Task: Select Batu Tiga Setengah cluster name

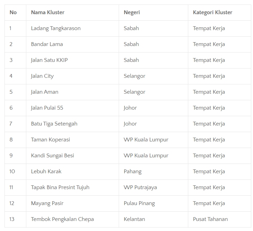Action: click(54, 124)
